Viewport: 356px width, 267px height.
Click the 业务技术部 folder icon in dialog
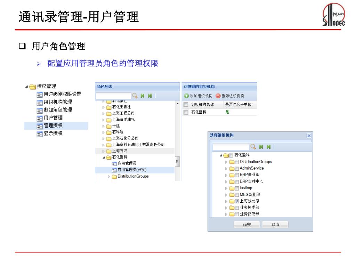pos(232,208)
